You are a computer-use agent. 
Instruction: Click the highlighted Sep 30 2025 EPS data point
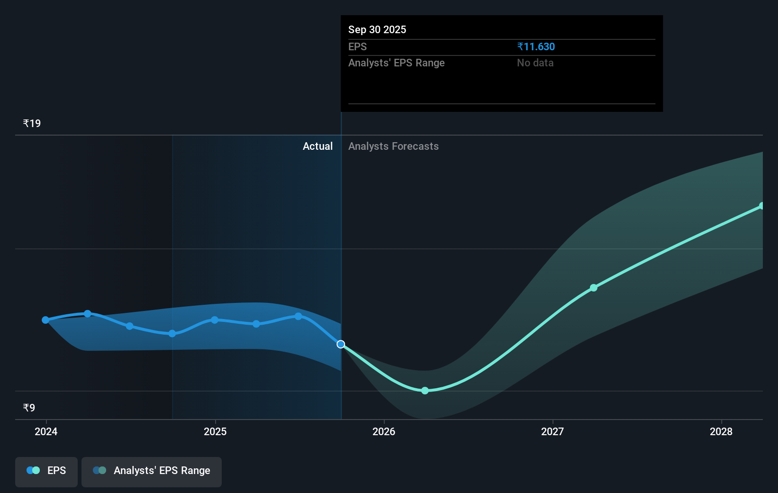click(341, 344)
